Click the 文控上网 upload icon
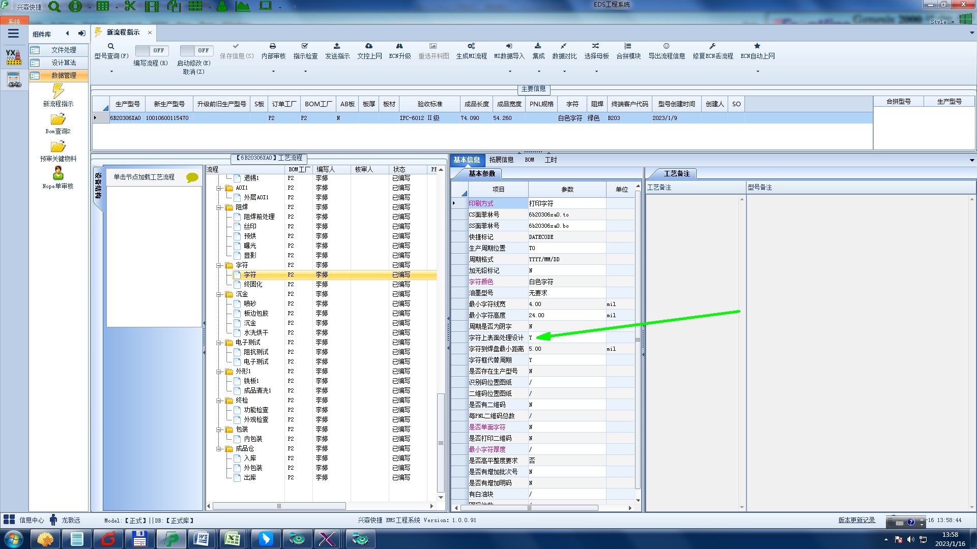This screenshot has height=549, width=977. coord(369,46)
